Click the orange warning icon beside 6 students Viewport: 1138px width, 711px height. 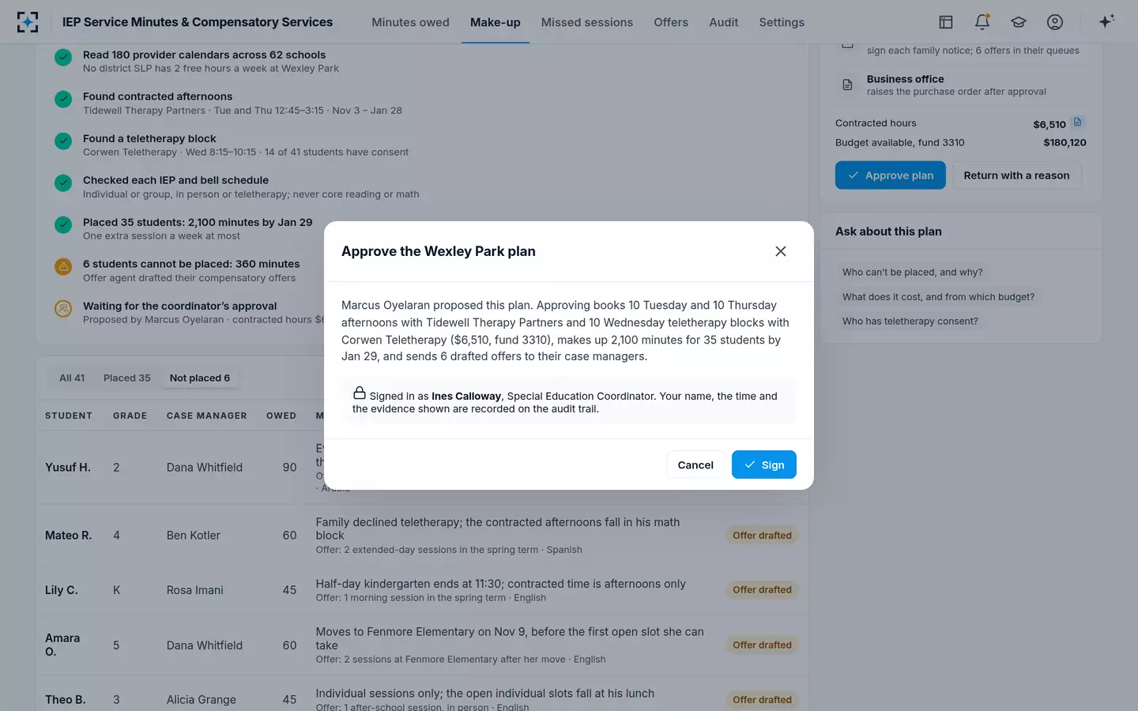click(x=63, y=266)
